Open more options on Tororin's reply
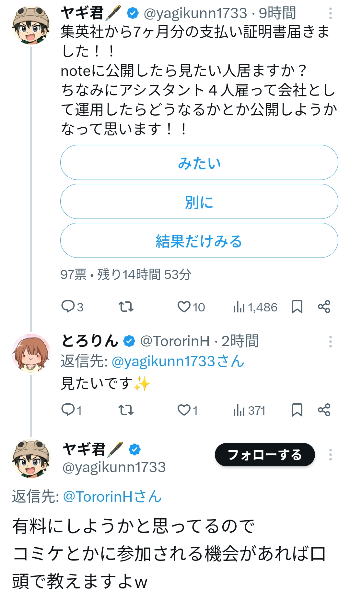Screen dimensions: 350x593 coord(330,342)
